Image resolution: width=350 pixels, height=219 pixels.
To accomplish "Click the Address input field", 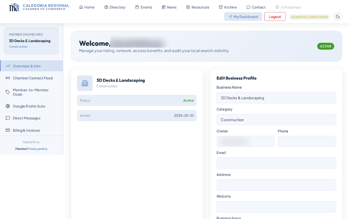I will tap(276, 185).
